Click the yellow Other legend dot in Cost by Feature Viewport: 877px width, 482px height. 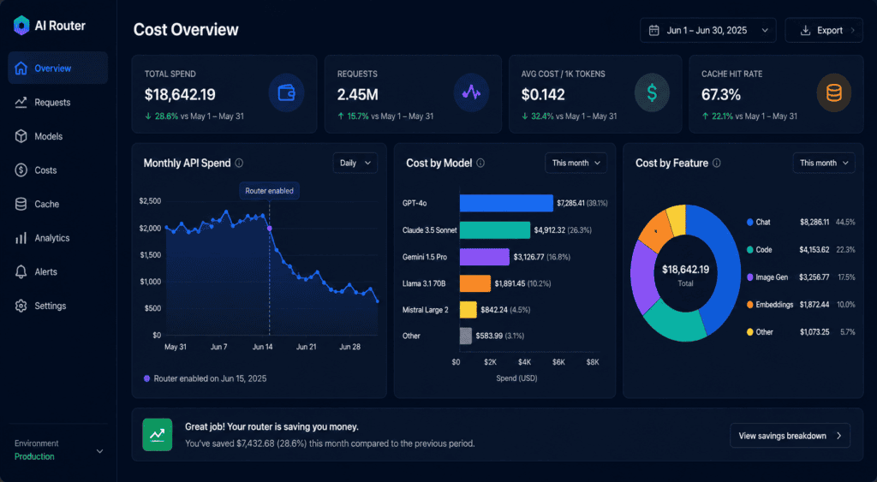[750, 332]
